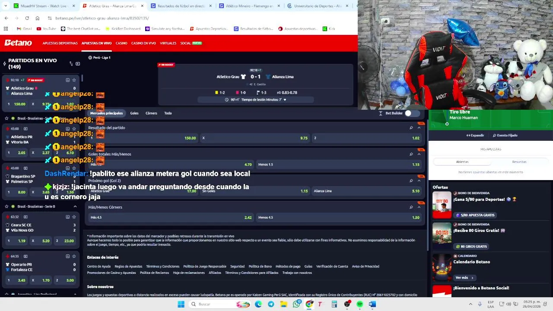The height and width of the screenshot is (311, 553).
Task: Open Términos y Condiciones link
Action: (x=162, y=267)
